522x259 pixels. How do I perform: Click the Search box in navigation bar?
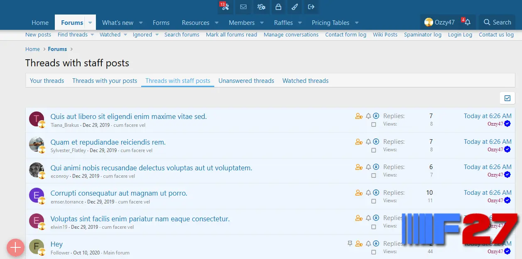tap(497, 22)
